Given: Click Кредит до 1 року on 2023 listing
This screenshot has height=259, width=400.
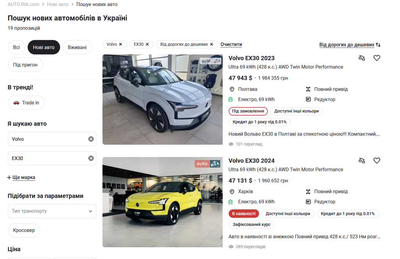Looking at the screenshot, I should coord(259,122).
